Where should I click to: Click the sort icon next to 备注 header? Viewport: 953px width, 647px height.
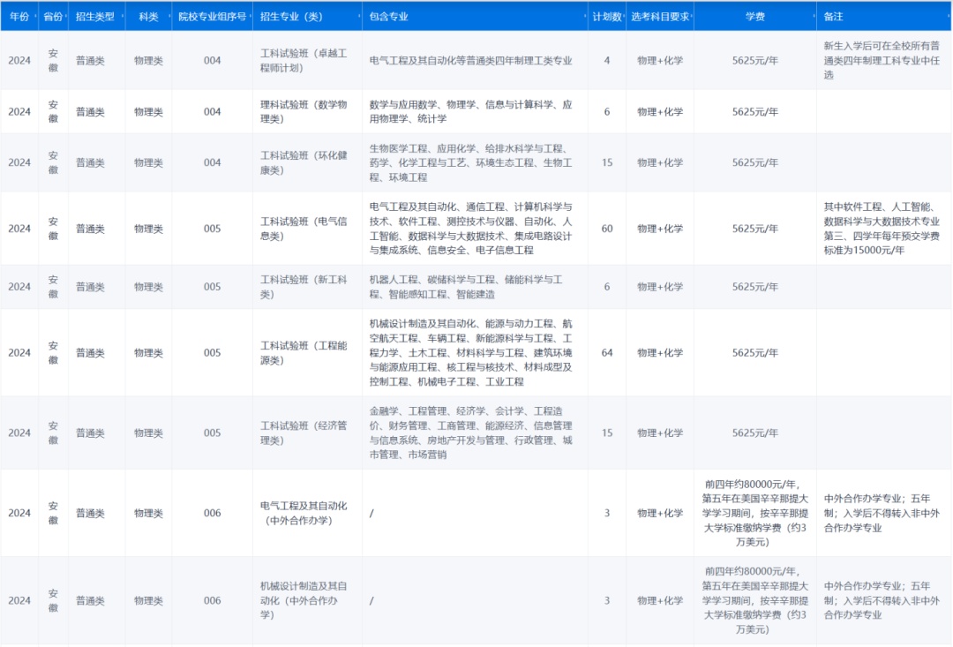[x=947, y=17]
